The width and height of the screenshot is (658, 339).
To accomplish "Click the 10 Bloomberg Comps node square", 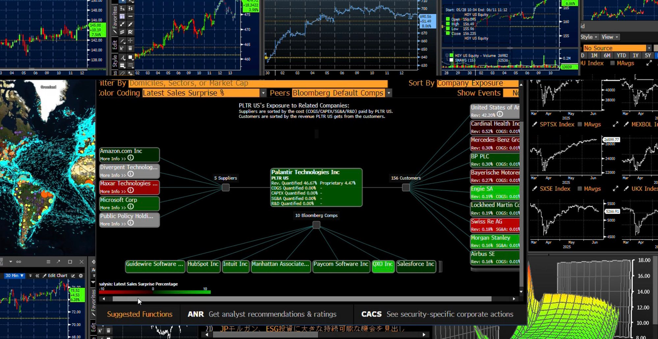I will click(316, 225).
